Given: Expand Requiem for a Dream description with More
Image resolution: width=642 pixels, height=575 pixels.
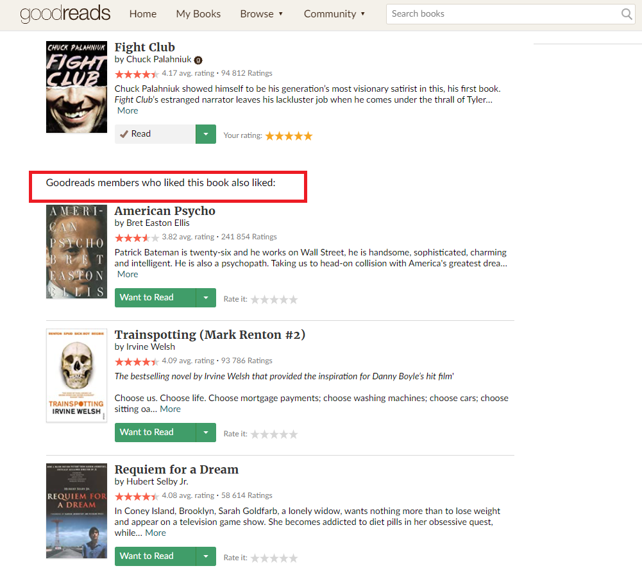Looking at the screenshot, I should point(156,533).
